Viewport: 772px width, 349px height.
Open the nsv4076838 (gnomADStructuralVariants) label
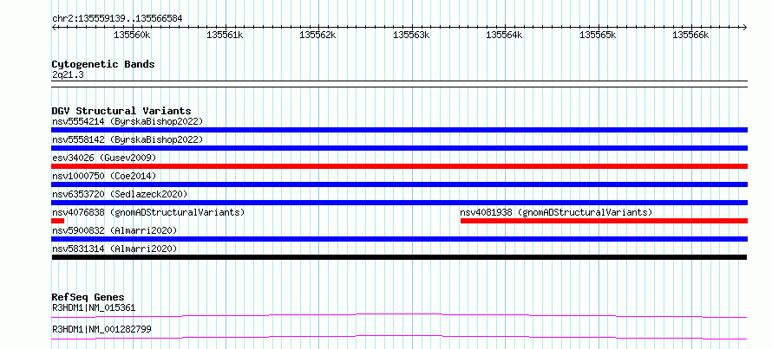148,212
